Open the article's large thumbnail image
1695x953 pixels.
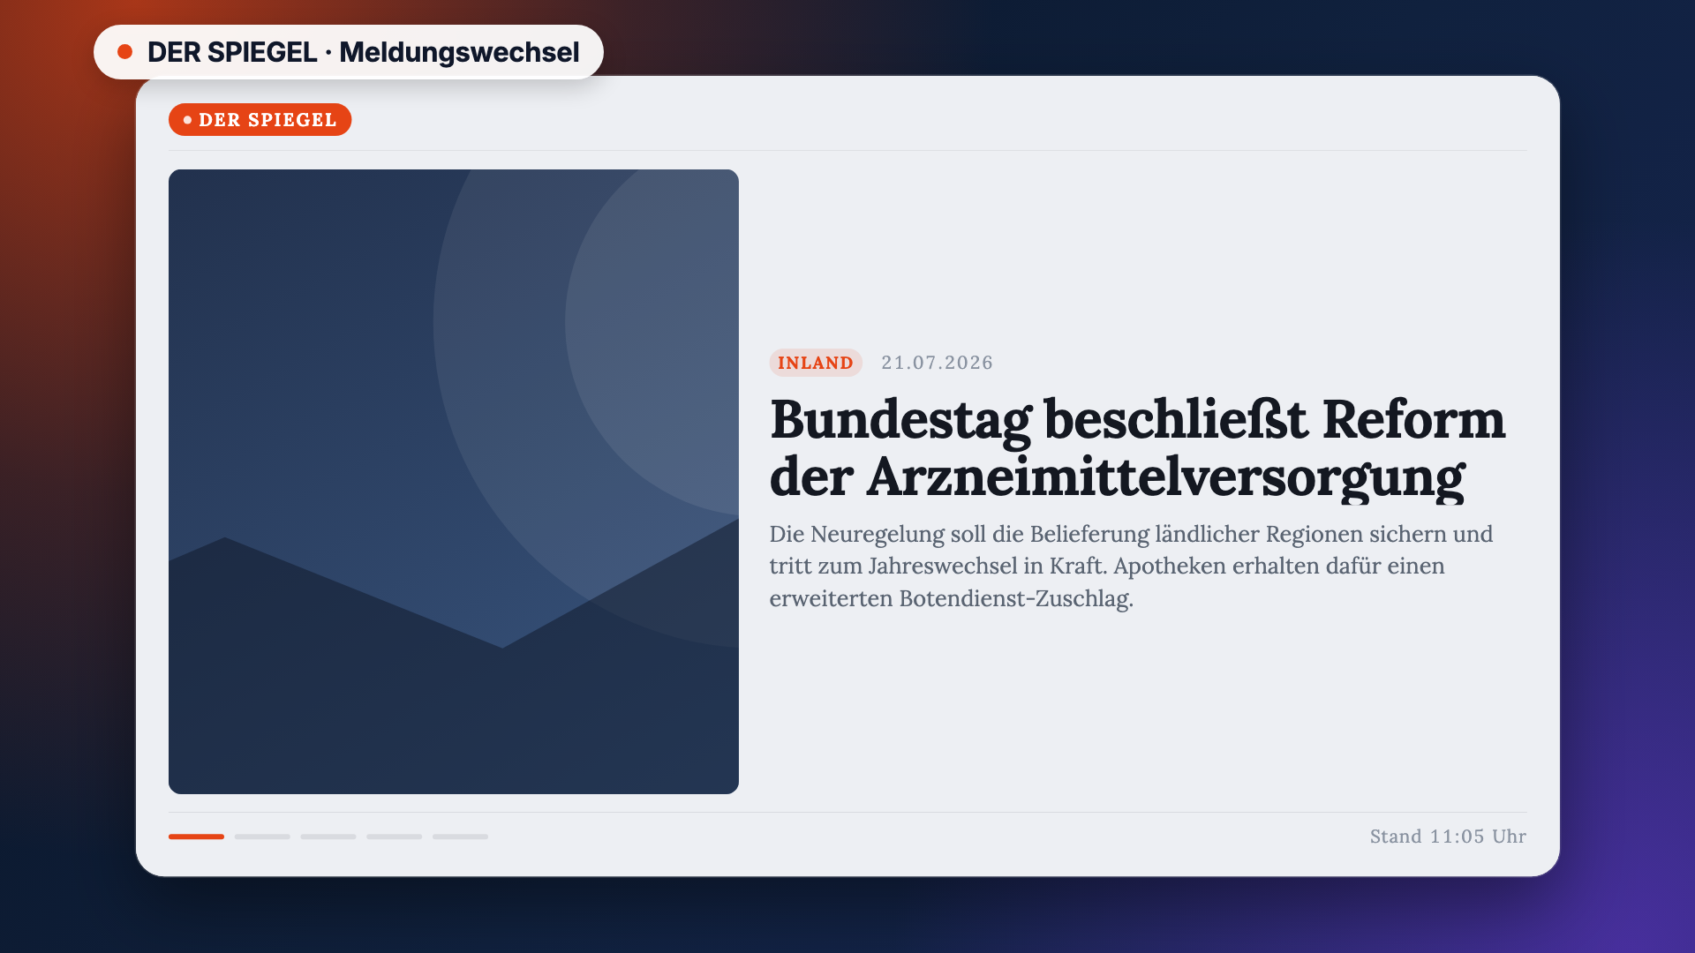click(454, 482)
